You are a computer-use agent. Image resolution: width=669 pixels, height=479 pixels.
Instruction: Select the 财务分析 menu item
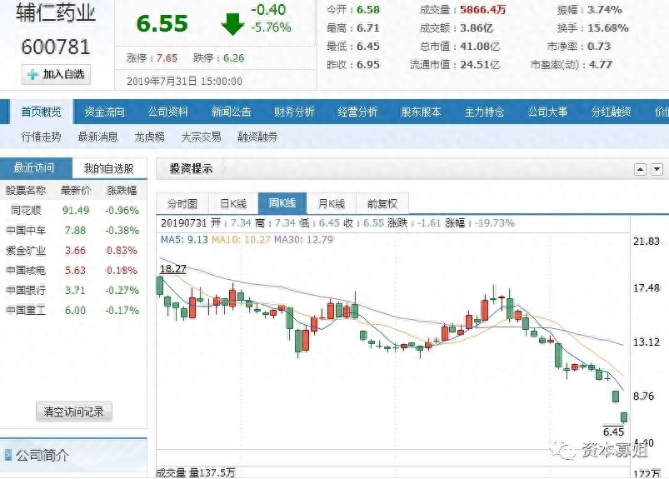point(294,112)
